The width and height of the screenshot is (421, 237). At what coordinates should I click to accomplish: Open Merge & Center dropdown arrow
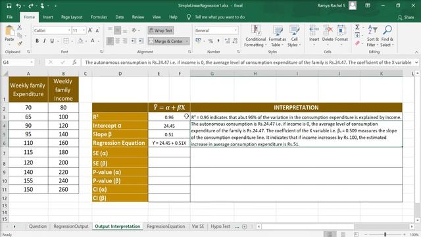pos(187,41)
